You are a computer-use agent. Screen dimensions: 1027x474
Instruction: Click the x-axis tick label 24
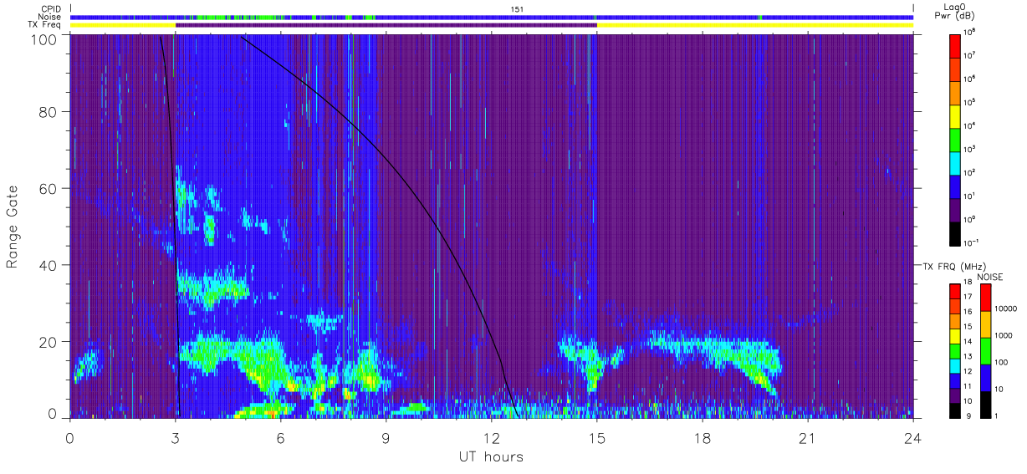[912, 437]
